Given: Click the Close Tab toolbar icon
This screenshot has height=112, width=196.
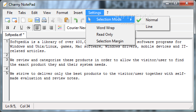Looking at the screenshot, I should pyautogui.click(x=15, y=20).
